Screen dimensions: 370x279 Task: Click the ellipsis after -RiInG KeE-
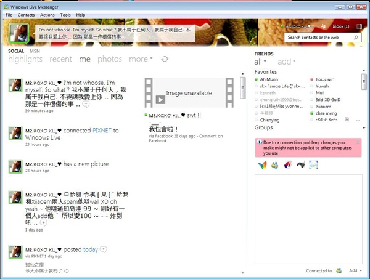click(358, 120)
